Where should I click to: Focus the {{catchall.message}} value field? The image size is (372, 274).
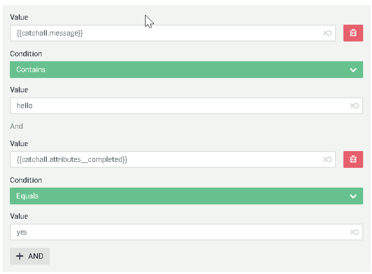(x=173, y=33)
